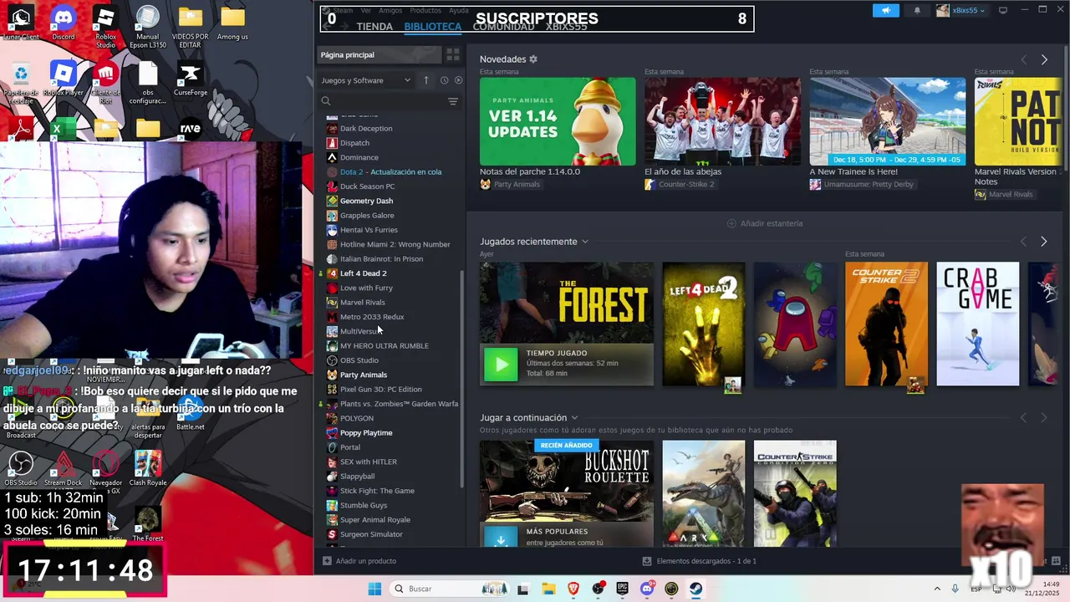Select Marvel Rivals in game list
The image size is (1070, 602).
pyautogui.click(x=362, y=303)
